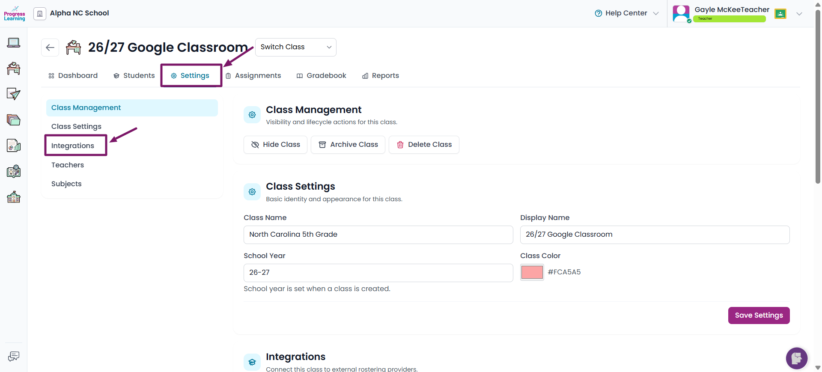822x372 pixels.
Task: Select the graduation cap icon beside Integrations heading
Action: pos(252,362)
